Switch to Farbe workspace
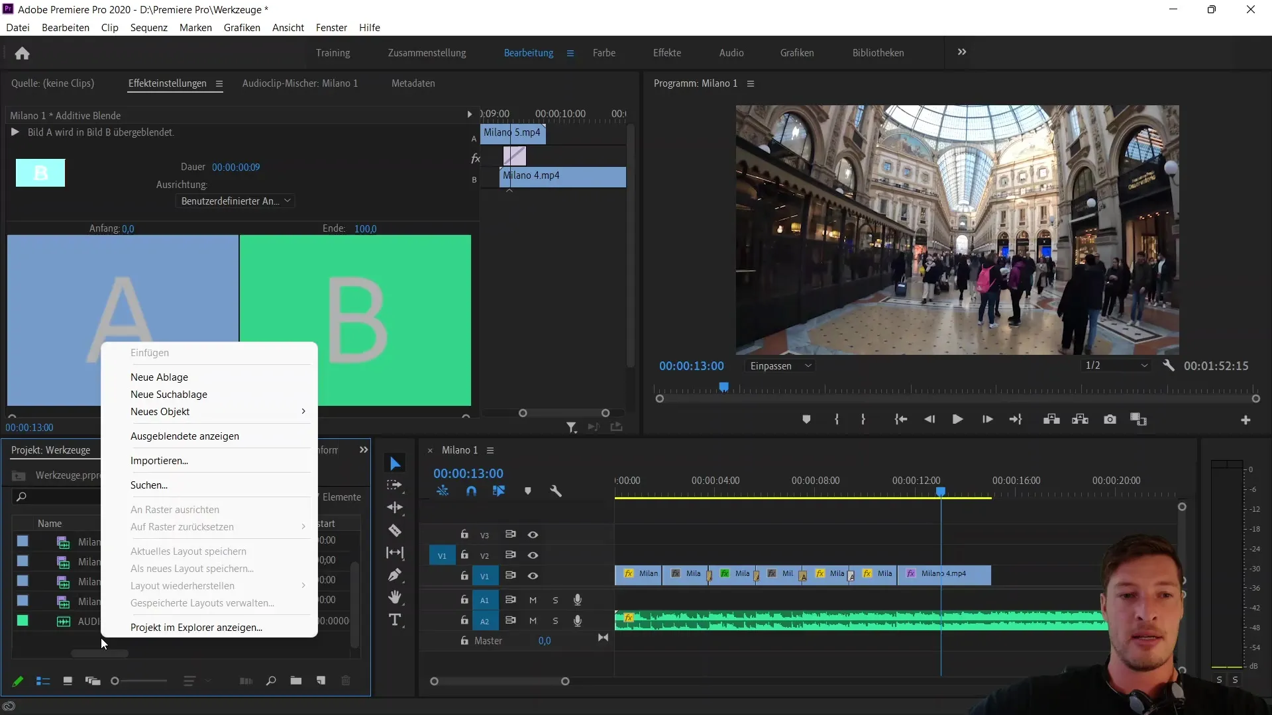1272x715 pixels. click(604, 53)
